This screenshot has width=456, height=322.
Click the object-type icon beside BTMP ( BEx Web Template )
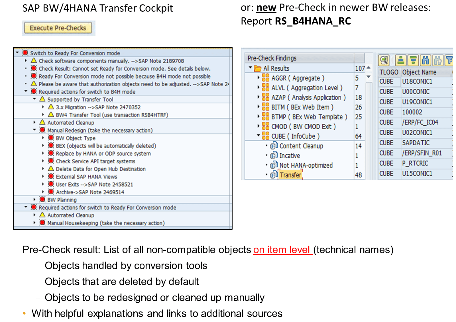(266, 117)
